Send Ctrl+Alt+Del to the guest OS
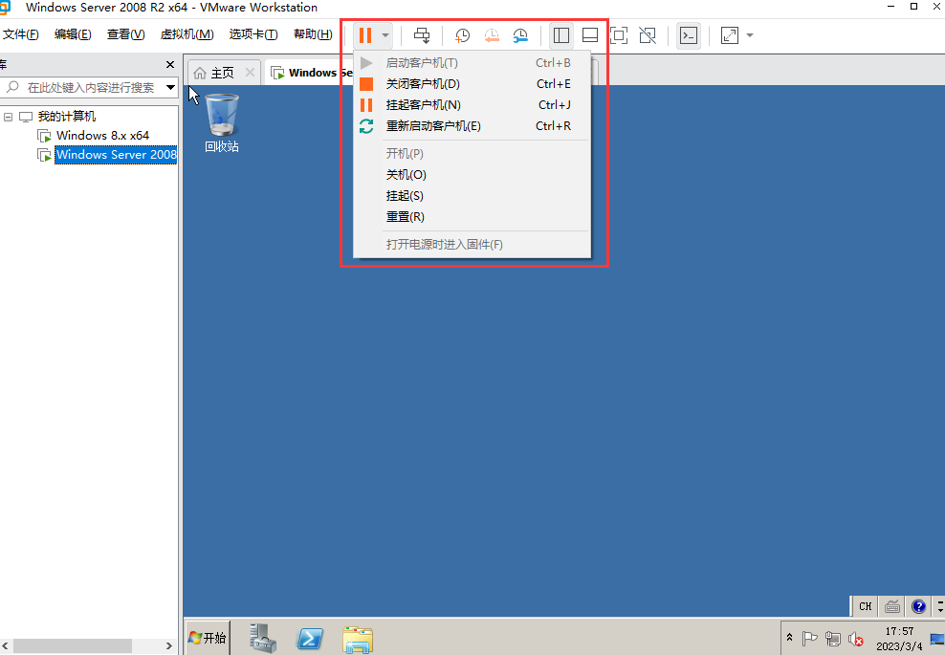945x655 pixels. tap(422, 35)
